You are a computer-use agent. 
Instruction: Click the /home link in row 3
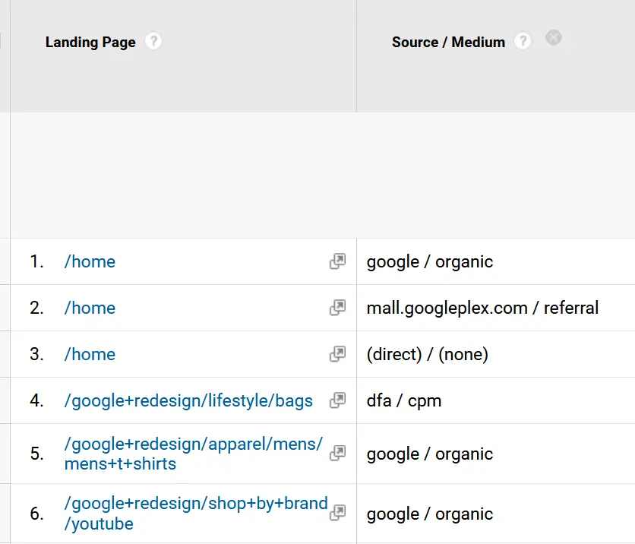pyautogui.click(x=90, y=354)
